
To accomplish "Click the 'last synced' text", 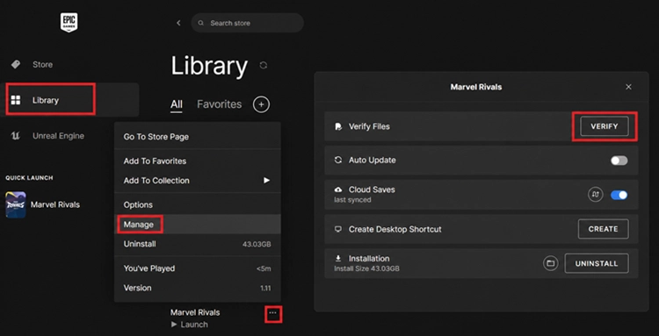I will click(352, 200).
